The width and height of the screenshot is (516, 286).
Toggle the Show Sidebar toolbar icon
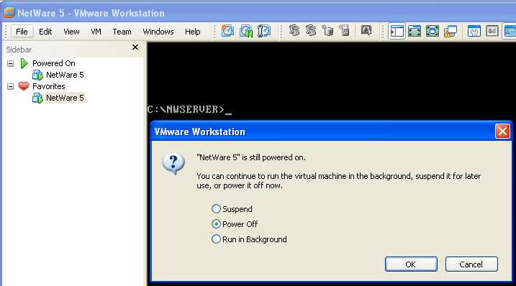click(x=397, y=31)
